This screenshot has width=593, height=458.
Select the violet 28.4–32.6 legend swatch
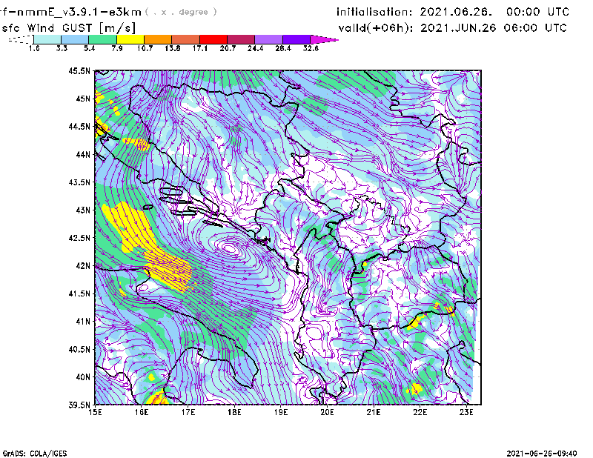tap(296, 39)
